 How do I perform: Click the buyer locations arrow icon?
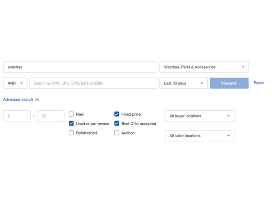click(x=228, y=116)
